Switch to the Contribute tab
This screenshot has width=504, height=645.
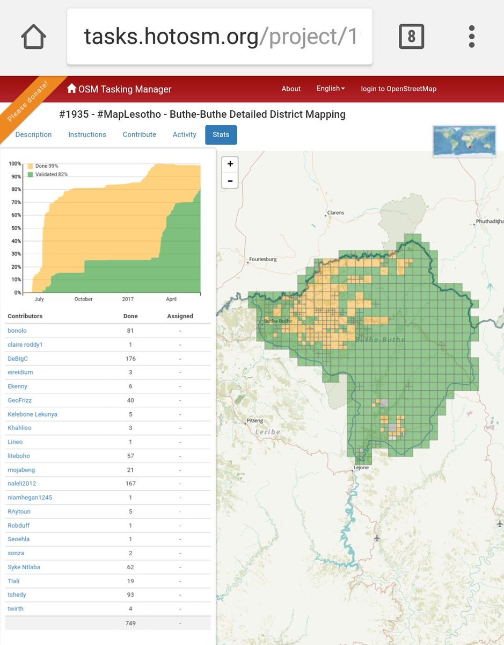tap(140, 134)
